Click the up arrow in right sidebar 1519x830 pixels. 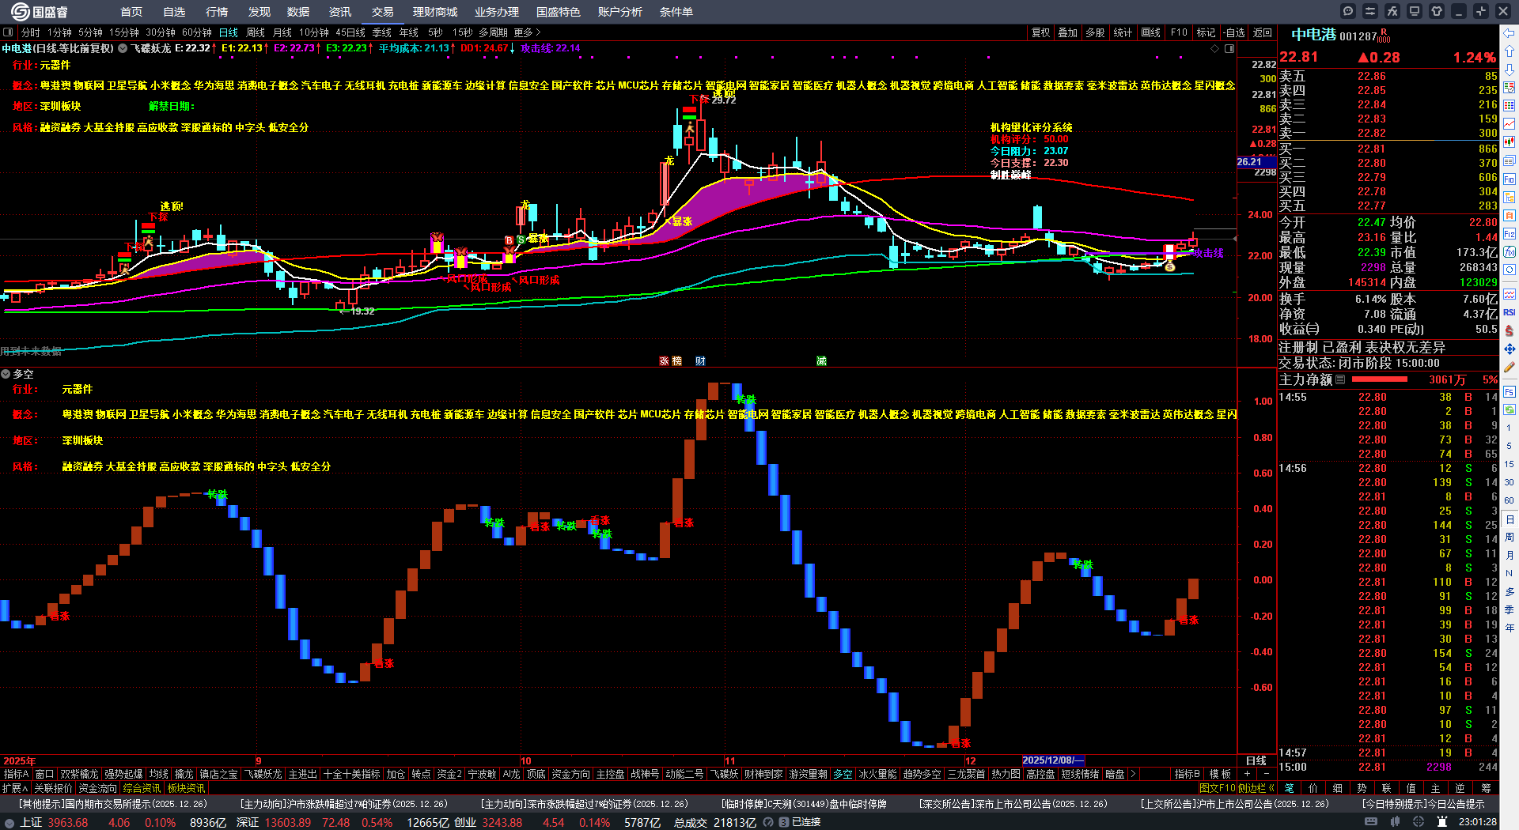1510,51
